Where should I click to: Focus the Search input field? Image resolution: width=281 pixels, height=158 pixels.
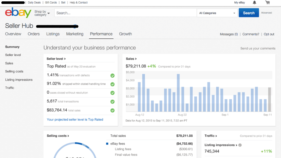pyautogui.click(x=125, y=13)
